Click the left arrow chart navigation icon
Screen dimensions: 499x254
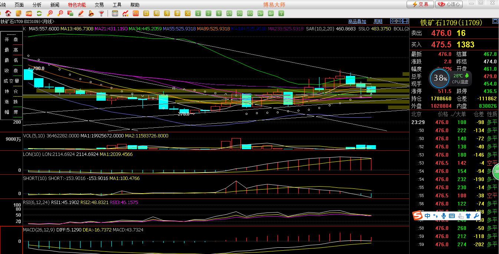pos(394,21)
